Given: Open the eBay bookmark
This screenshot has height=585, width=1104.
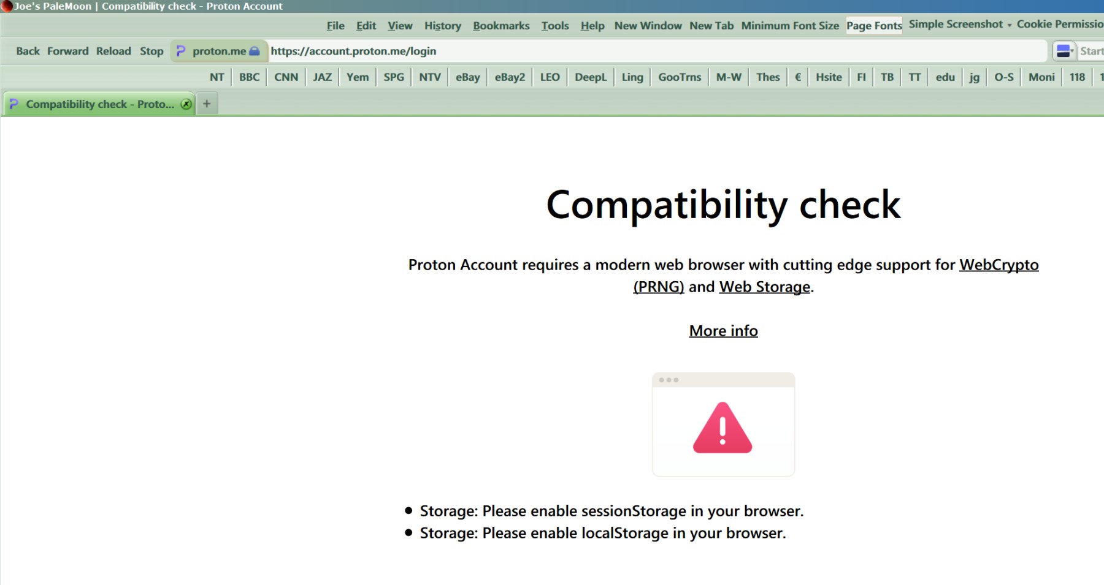Looking at the screenshot, I should (467, 77).
